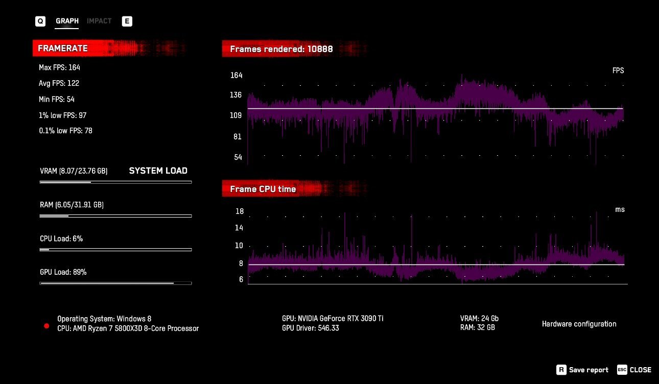The width and height of the screenshot is (659, 384).
Task: Click the RAM usage bar
Action: (x=115, y=216)
